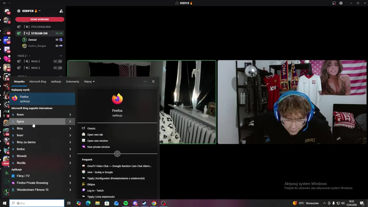The image size is (368, 207).
Task: Click Szefcu_Bungee's game controller activity icon
Action: [61, 46]
